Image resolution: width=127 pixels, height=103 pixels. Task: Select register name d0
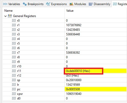point(19,98)
